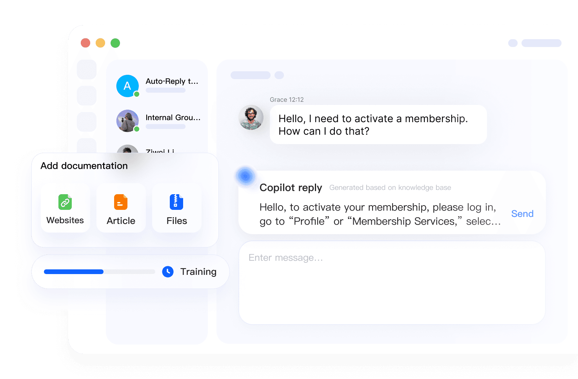578x379 pixels.
Task: Click the first sidebar navigation placeholder
Action: pyautogui.click(x=87, y=70)
